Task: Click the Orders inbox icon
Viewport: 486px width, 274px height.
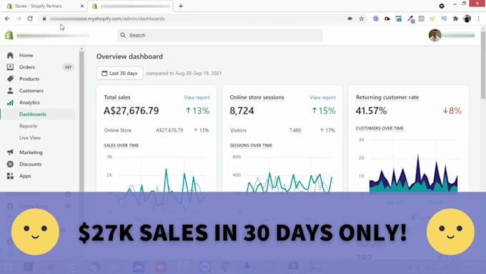Action: click(10, 67)
